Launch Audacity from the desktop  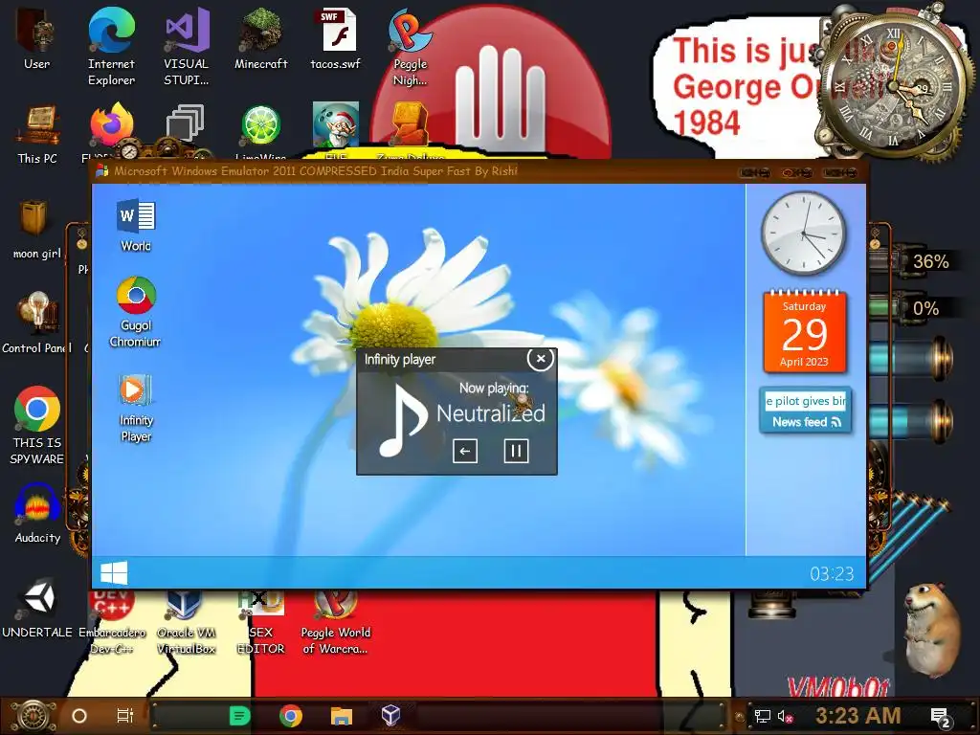[37, 513]
